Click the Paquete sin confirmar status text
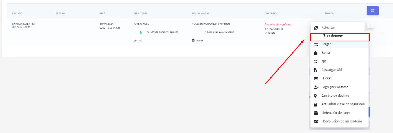Screen dimensions: 393x133 278,25
